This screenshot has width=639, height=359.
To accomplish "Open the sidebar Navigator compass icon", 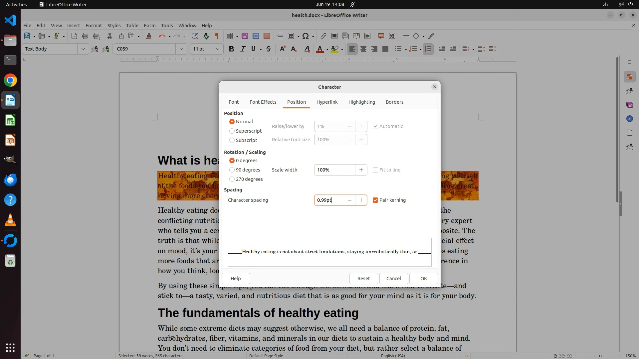I will [629, 119].
